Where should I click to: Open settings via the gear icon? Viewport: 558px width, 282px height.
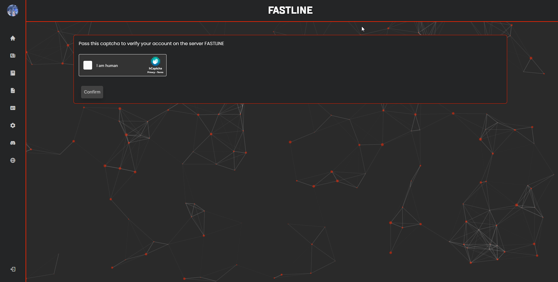(13, 125)
